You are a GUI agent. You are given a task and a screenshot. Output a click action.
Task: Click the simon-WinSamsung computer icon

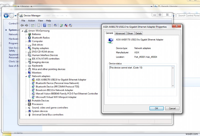tap(26, 31)
